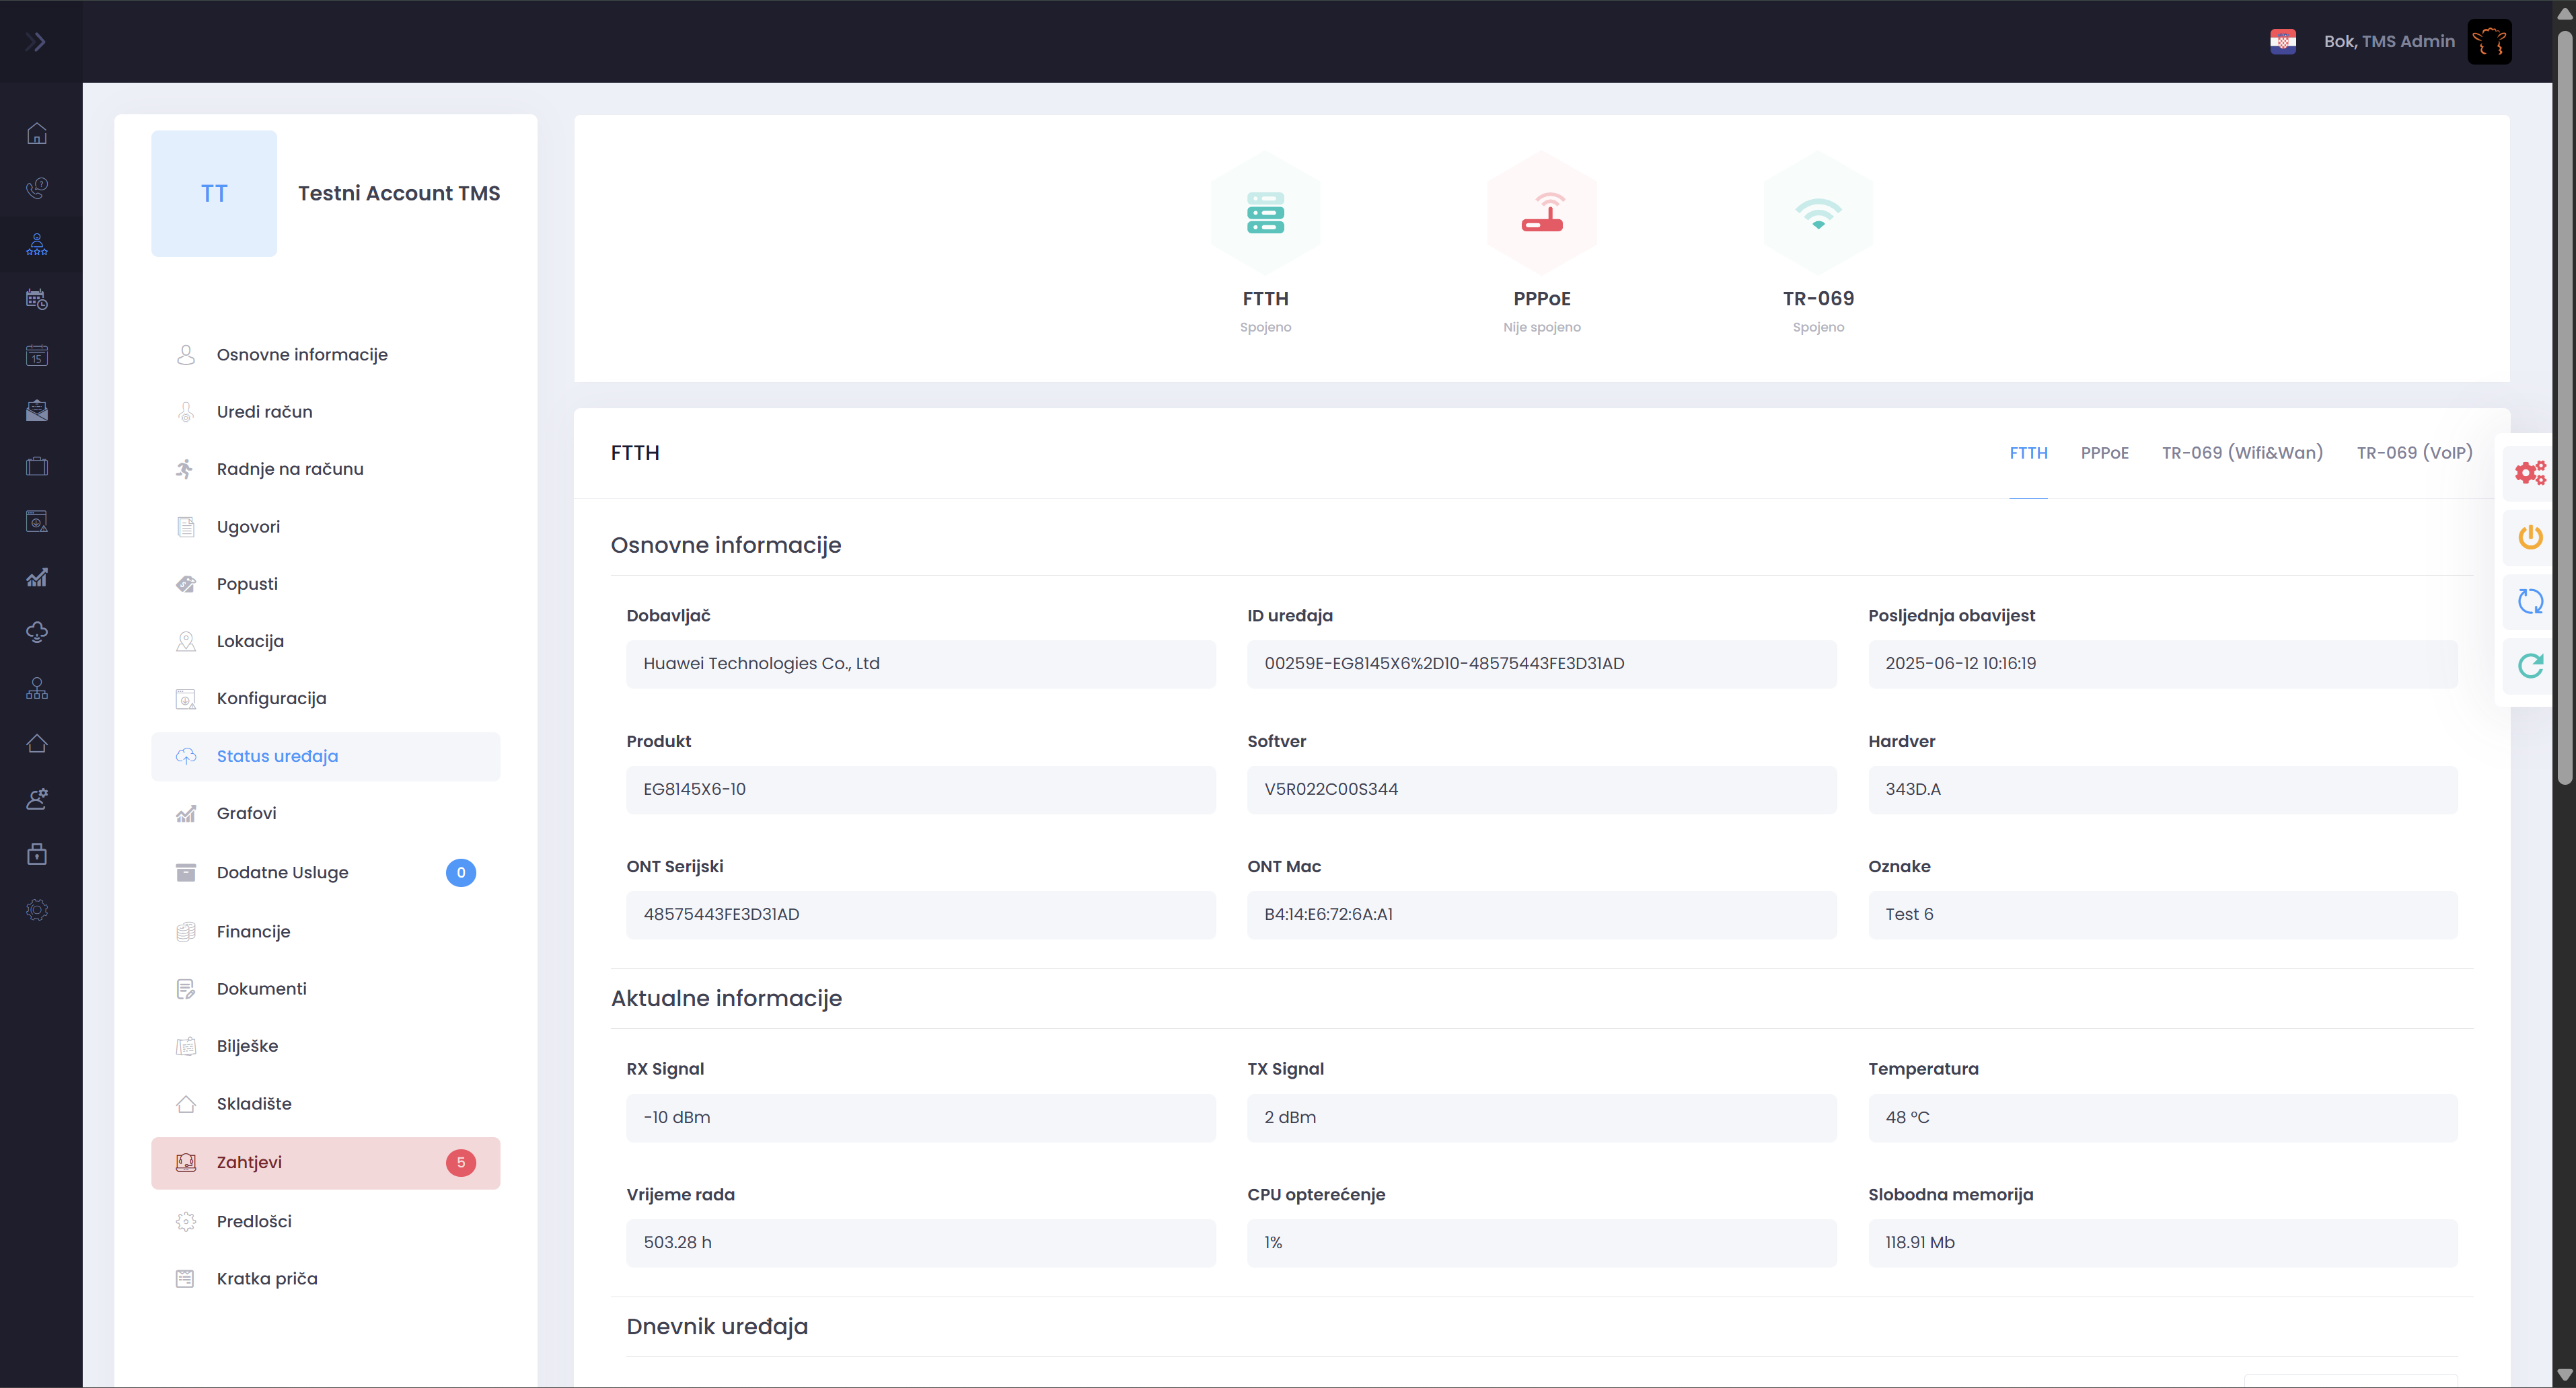This screenshot has height=1388, width=2576.
Task: Click the green refresh icon
Action: 2530,666
